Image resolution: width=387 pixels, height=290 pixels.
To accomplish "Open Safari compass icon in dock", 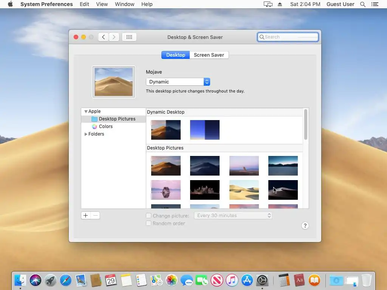I will pyautogui.click(x=66, y=281).
